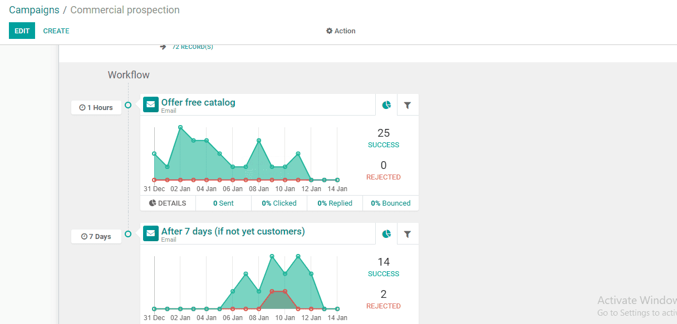The height and width of the screenshot is (324, 677).
Task: Show the graph tab for Offer free catalog
Action: (386, 105)
